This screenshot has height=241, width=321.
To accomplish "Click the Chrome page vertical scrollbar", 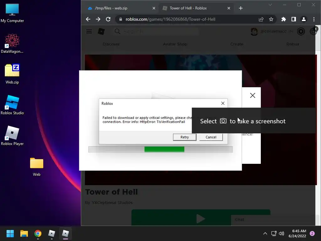I will coord(318,125).
